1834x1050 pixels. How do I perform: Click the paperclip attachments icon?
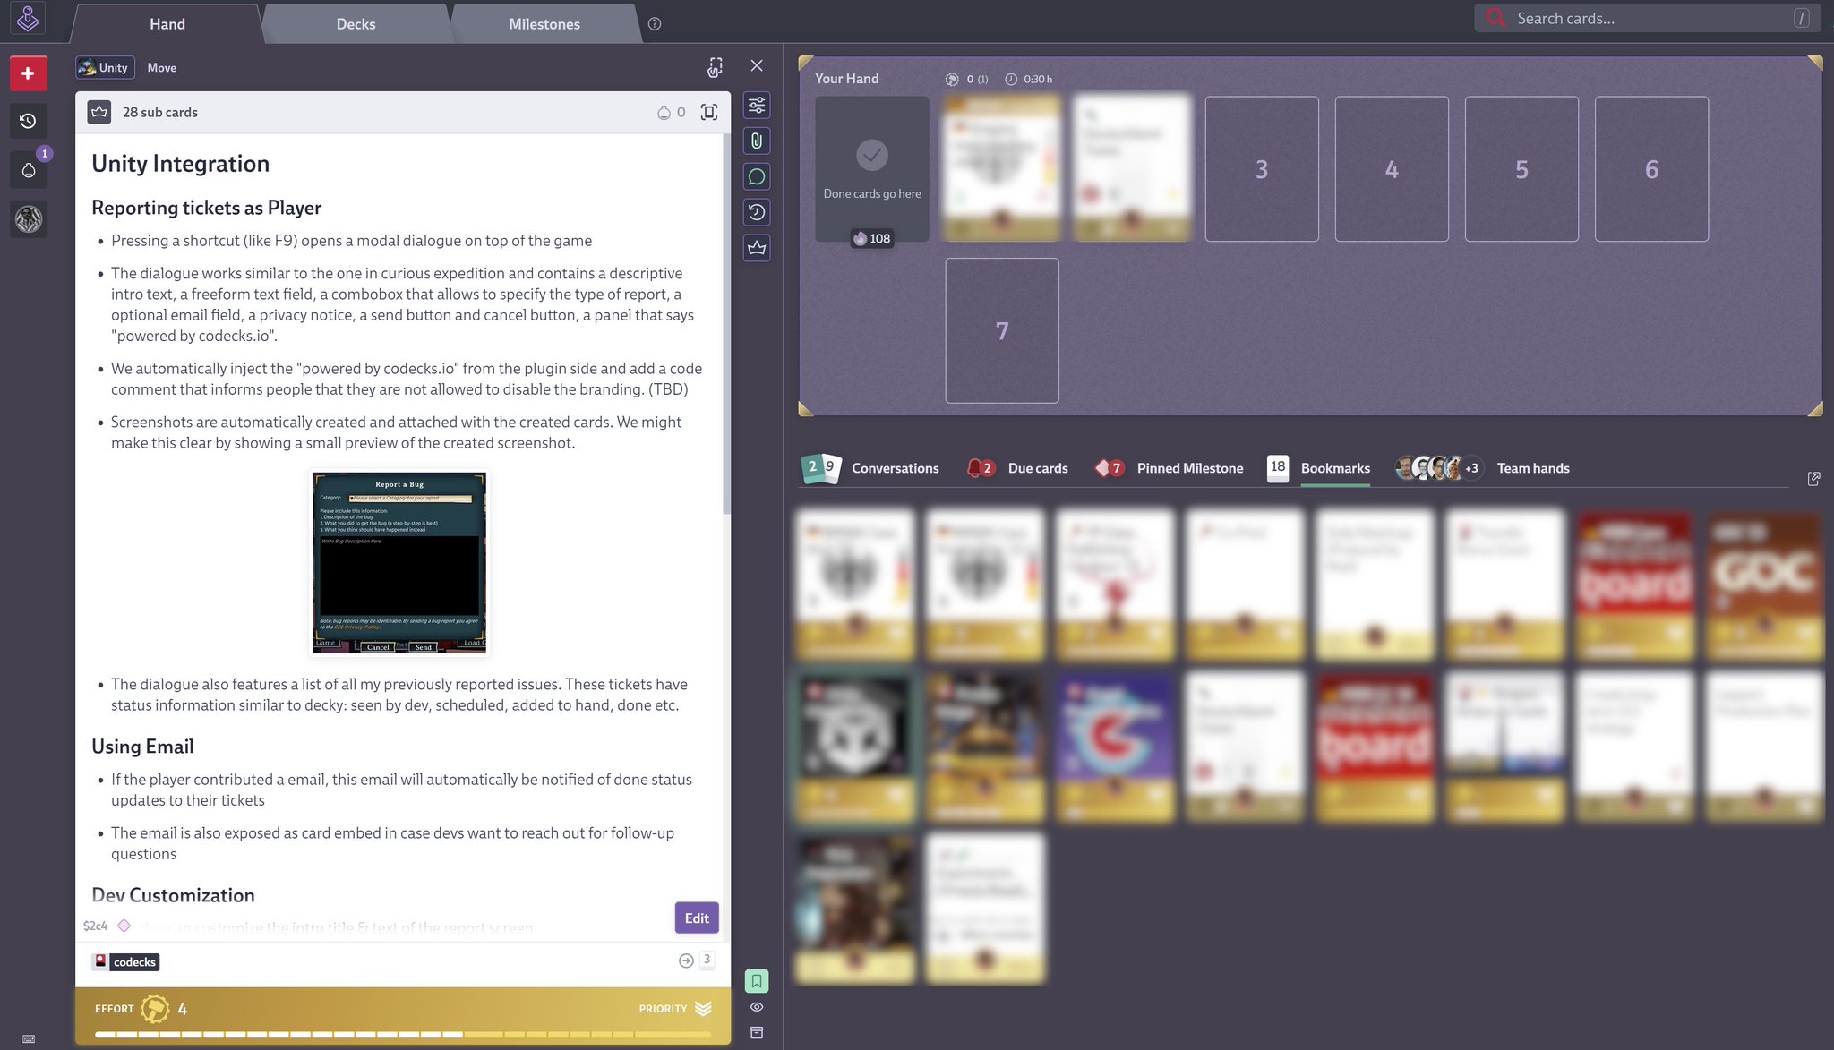pos(757,141)
